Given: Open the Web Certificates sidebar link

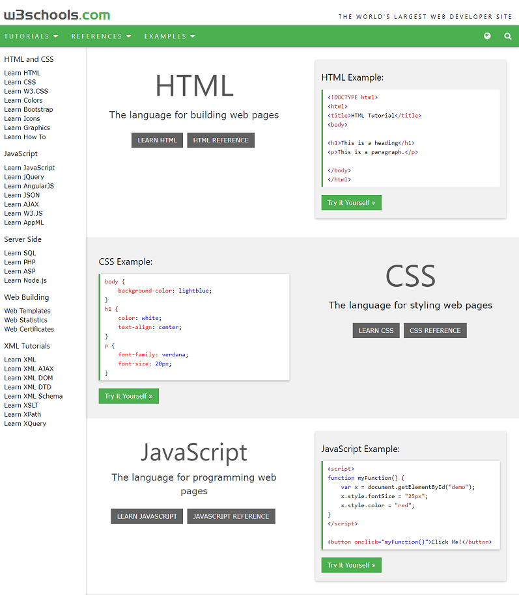Looking at the screenshot, I should [29, 329].
